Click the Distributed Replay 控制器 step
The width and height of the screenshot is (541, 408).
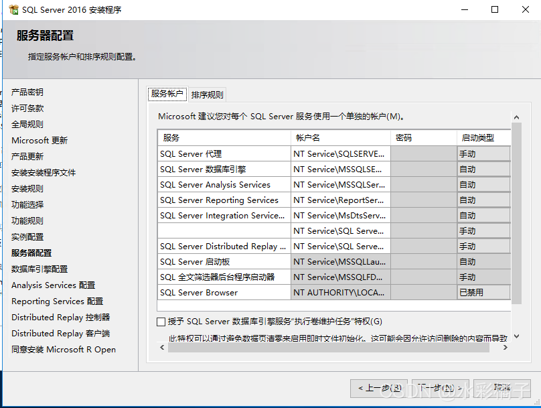tap(61, 317)
